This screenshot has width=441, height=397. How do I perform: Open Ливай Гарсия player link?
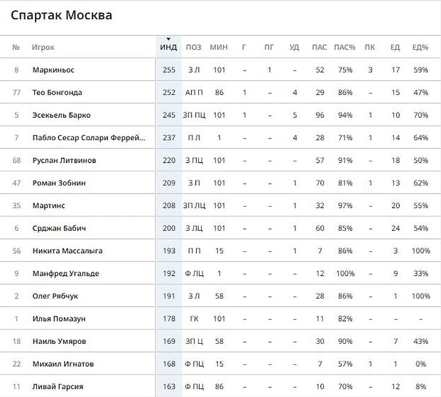tap(58, 387)
